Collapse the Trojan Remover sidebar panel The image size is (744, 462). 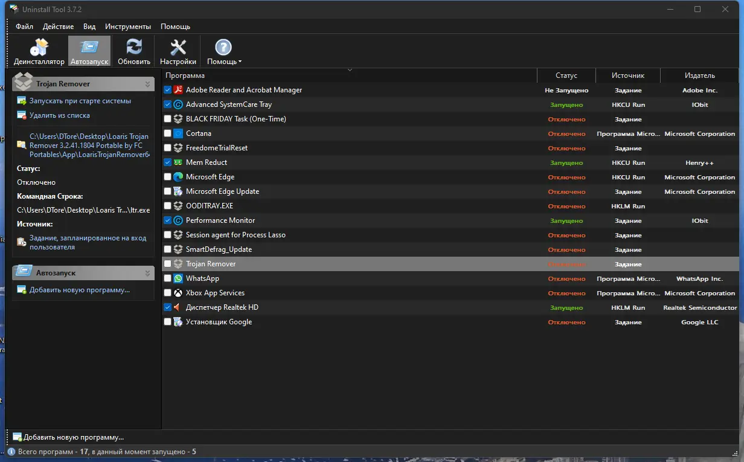tap(147, 84)
